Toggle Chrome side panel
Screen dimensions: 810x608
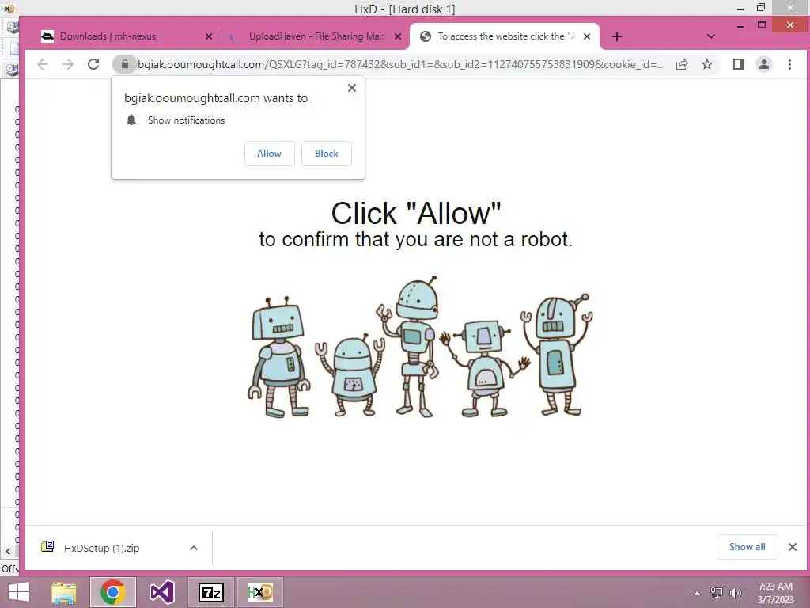(739, 64)
